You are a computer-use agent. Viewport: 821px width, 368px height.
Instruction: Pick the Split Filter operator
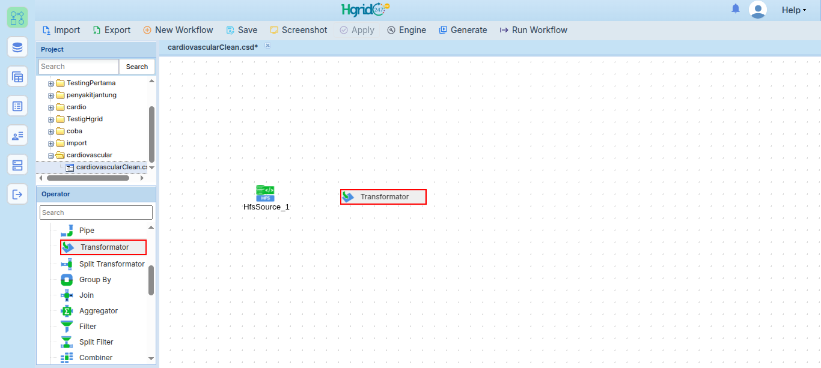point(96,342)
